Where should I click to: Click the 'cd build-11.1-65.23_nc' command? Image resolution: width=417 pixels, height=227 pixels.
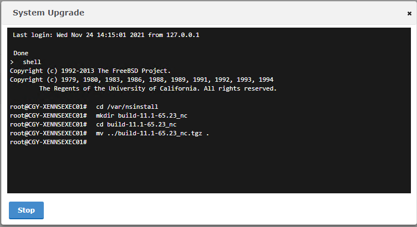tap(136, 124)
